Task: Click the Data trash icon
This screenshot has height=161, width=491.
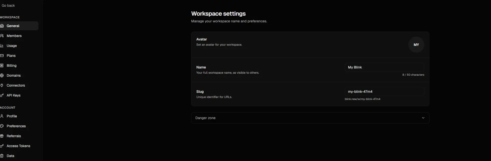Action: pos(2,156)
